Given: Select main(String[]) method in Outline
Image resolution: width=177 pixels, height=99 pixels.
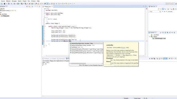Looking at the screenshot, I should click(x=159, y=38).
